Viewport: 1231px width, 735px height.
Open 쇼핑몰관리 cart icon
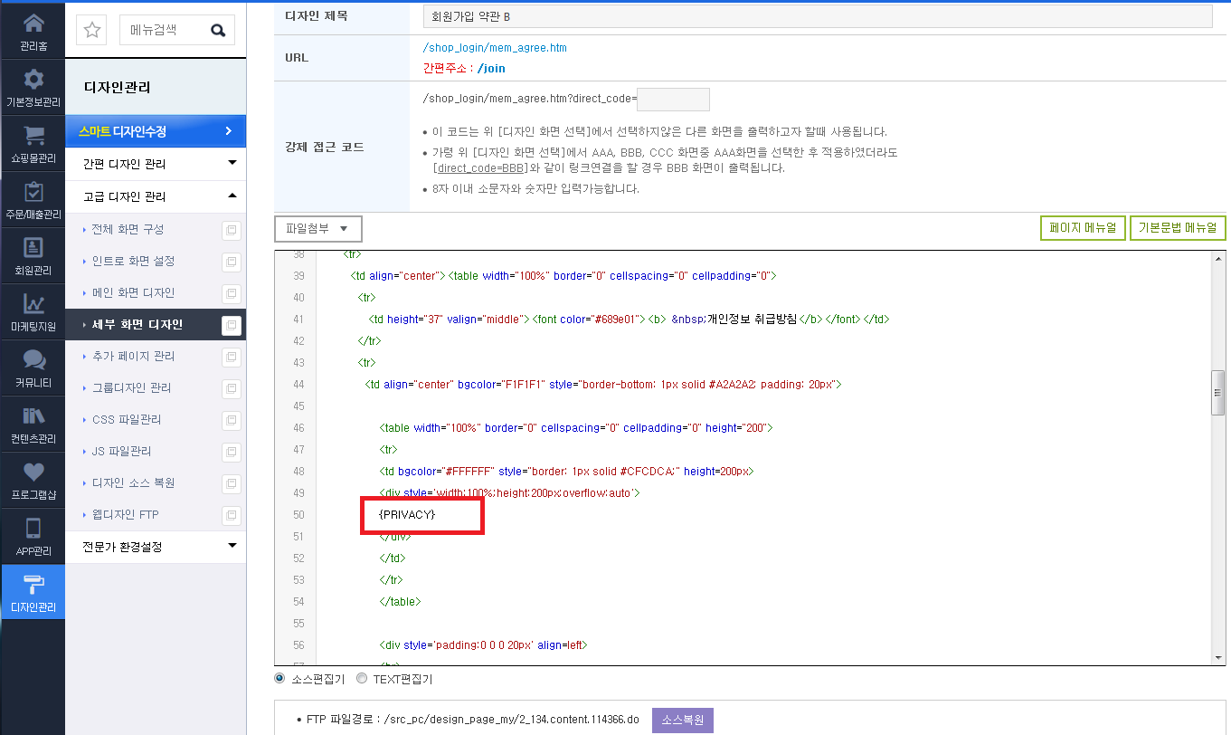click(33, 135)
